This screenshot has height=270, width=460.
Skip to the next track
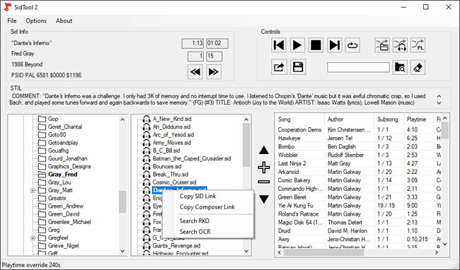pos(335,45)
